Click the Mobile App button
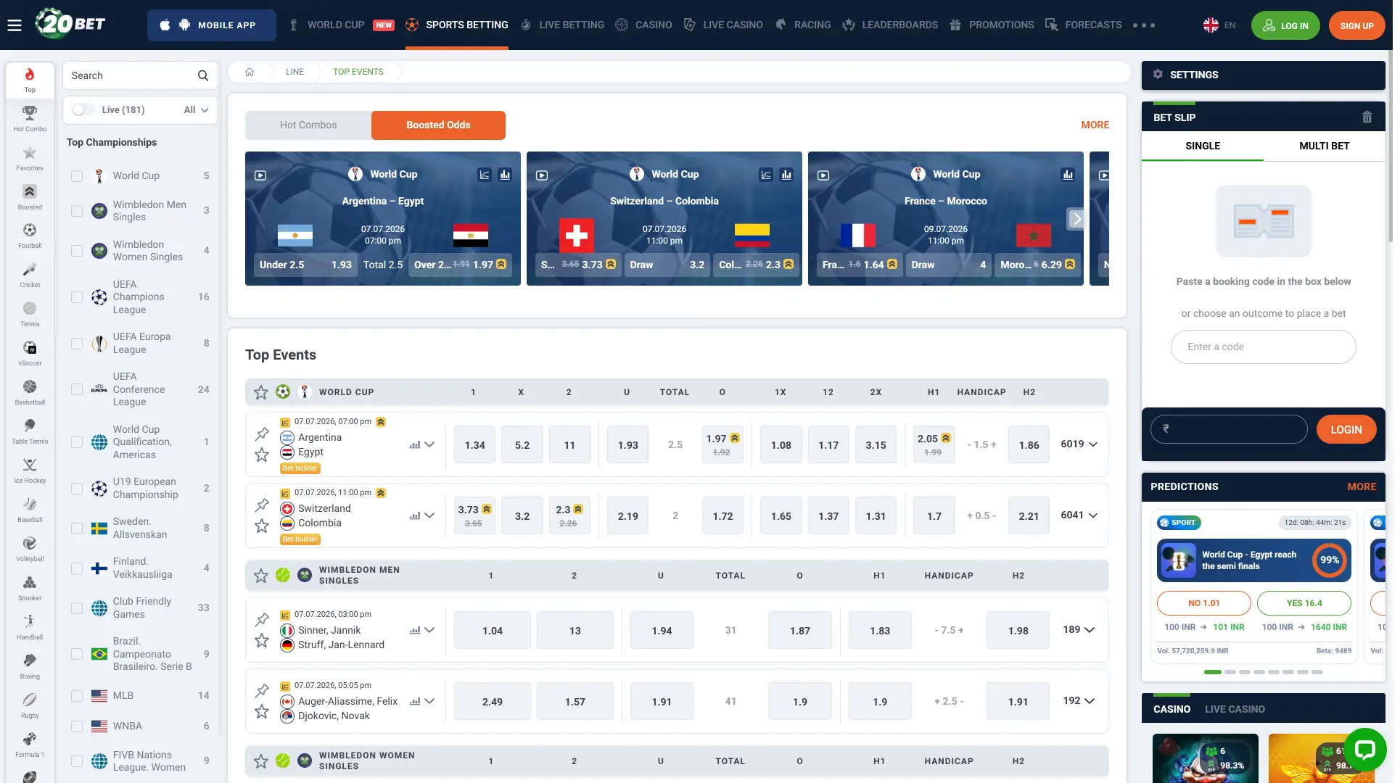1400x783 pixels. (x=212, y=25)
